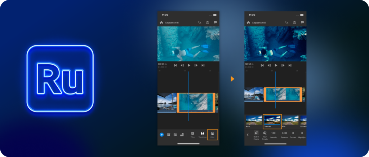The height and width of the screenshot is (157, 369).
Task: Select the Cinematic color preset thumbnail
Action: pyautogui.click(x=272, y=120)
